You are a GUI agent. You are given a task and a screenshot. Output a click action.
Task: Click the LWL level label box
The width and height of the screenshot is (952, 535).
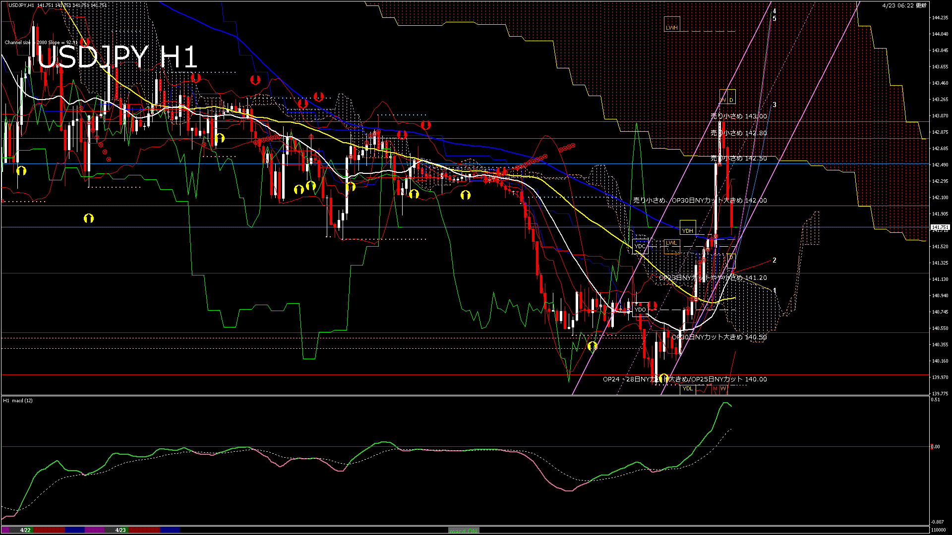pos(671,246)
